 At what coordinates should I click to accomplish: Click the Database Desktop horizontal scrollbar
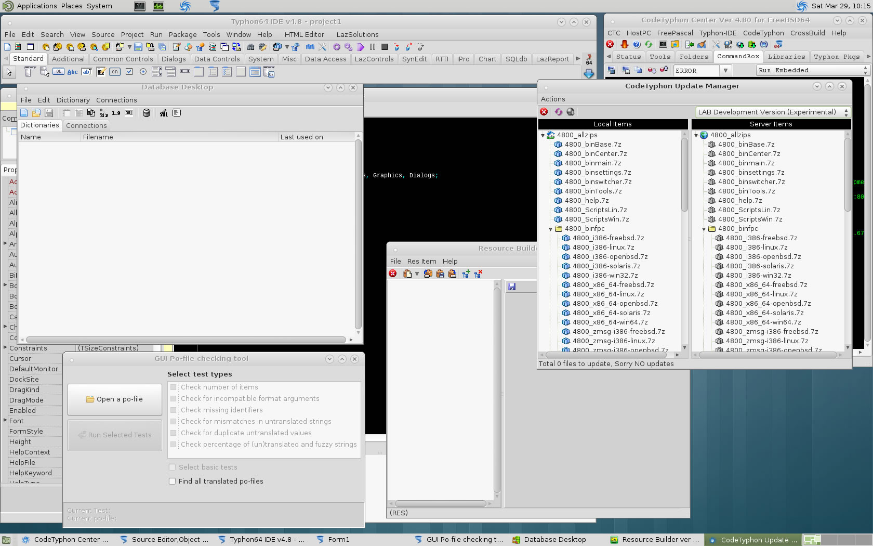187,340
